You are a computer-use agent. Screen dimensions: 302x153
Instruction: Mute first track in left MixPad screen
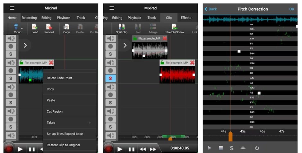11,38
